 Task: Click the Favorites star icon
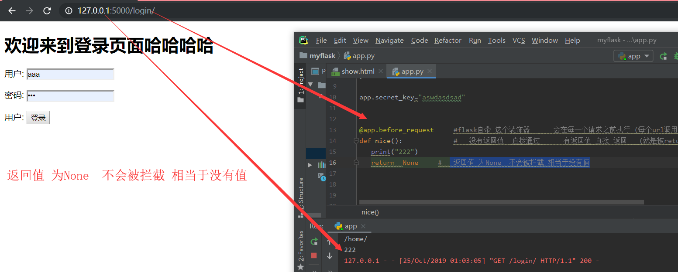300,267
